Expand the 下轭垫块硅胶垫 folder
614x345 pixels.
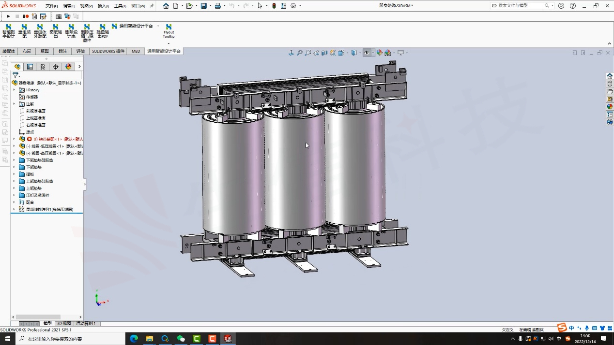tap(14, 160)
